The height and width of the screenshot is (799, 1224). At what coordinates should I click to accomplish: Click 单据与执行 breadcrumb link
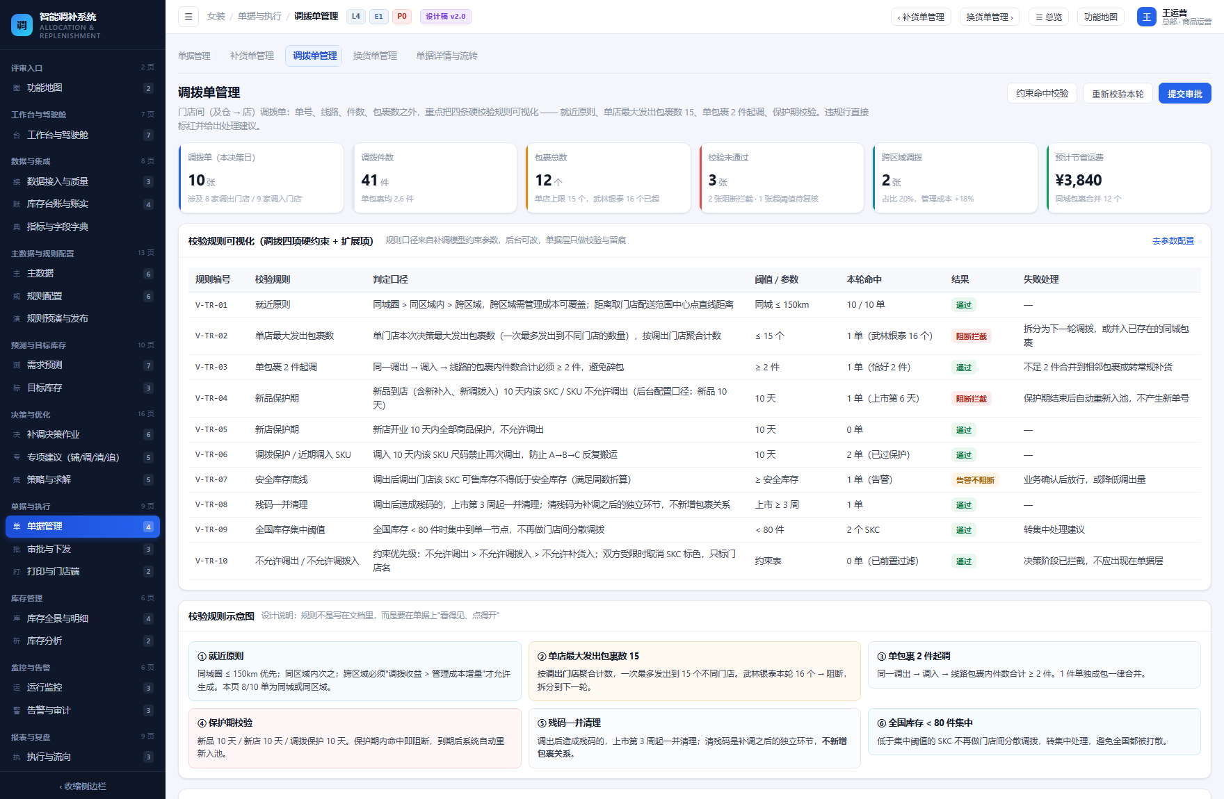259,16
